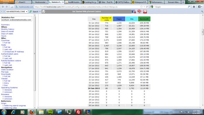This screenshot has width=204, height=115.
Task: Open FileZilla from the taskbar
Action: (x=78, y=112)
